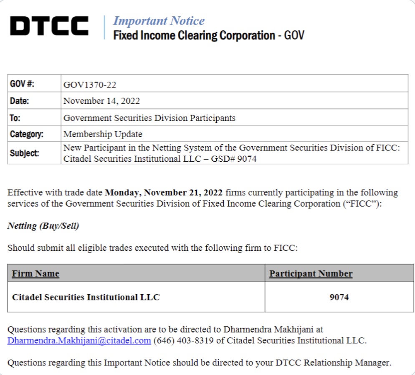Screen dimensions: 415x375
Task: Click the Dharmendra.Makhijani@citadel.com email link
Action: click(x=79, y=340)
